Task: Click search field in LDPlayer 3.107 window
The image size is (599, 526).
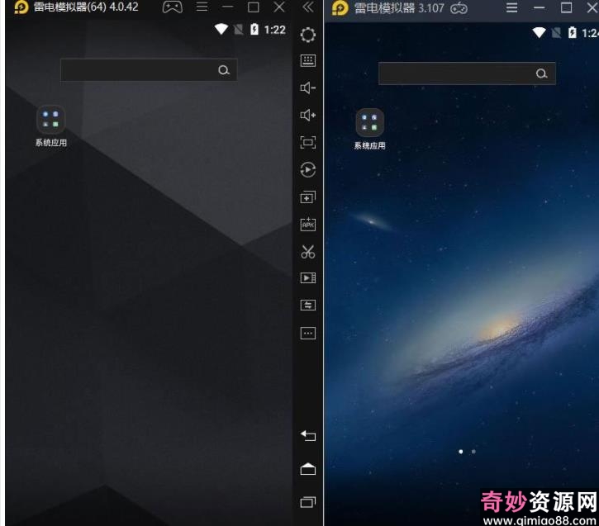Action: [467, 73]
